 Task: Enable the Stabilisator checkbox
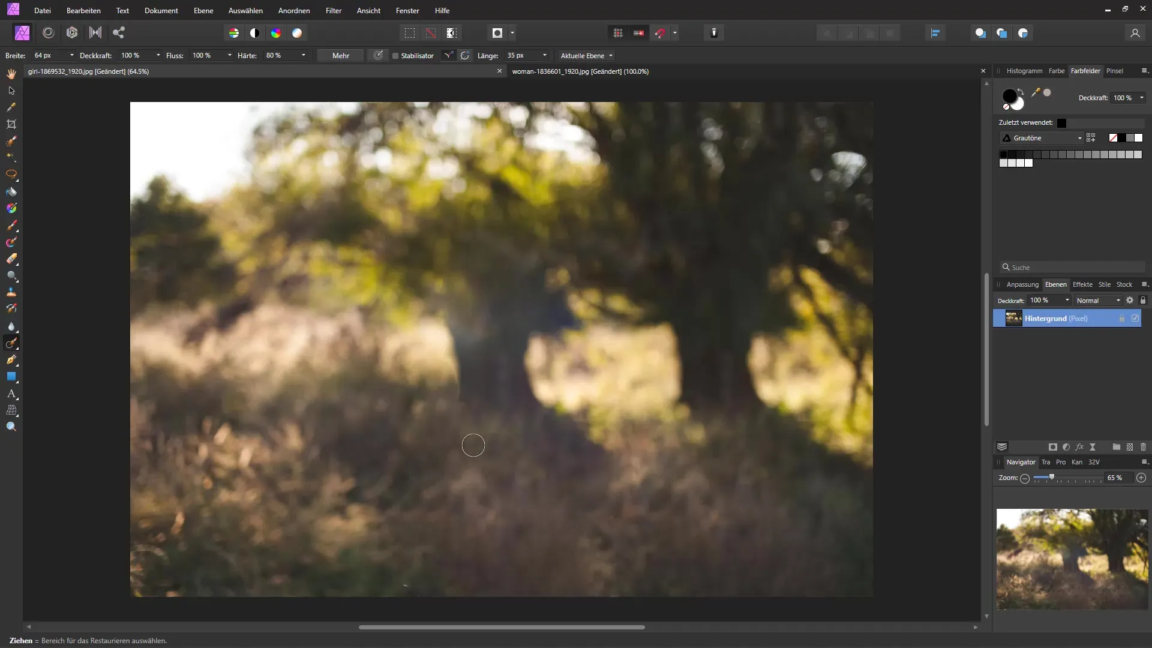(x=395, y=56)
